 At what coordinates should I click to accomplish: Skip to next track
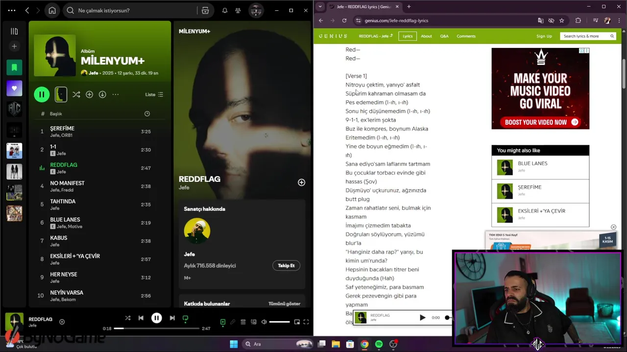pyautogui.click(x=172, y=318)
